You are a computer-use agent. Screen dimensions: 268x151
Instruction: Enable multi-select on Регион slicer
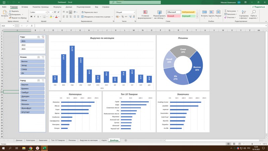(39, 57)
